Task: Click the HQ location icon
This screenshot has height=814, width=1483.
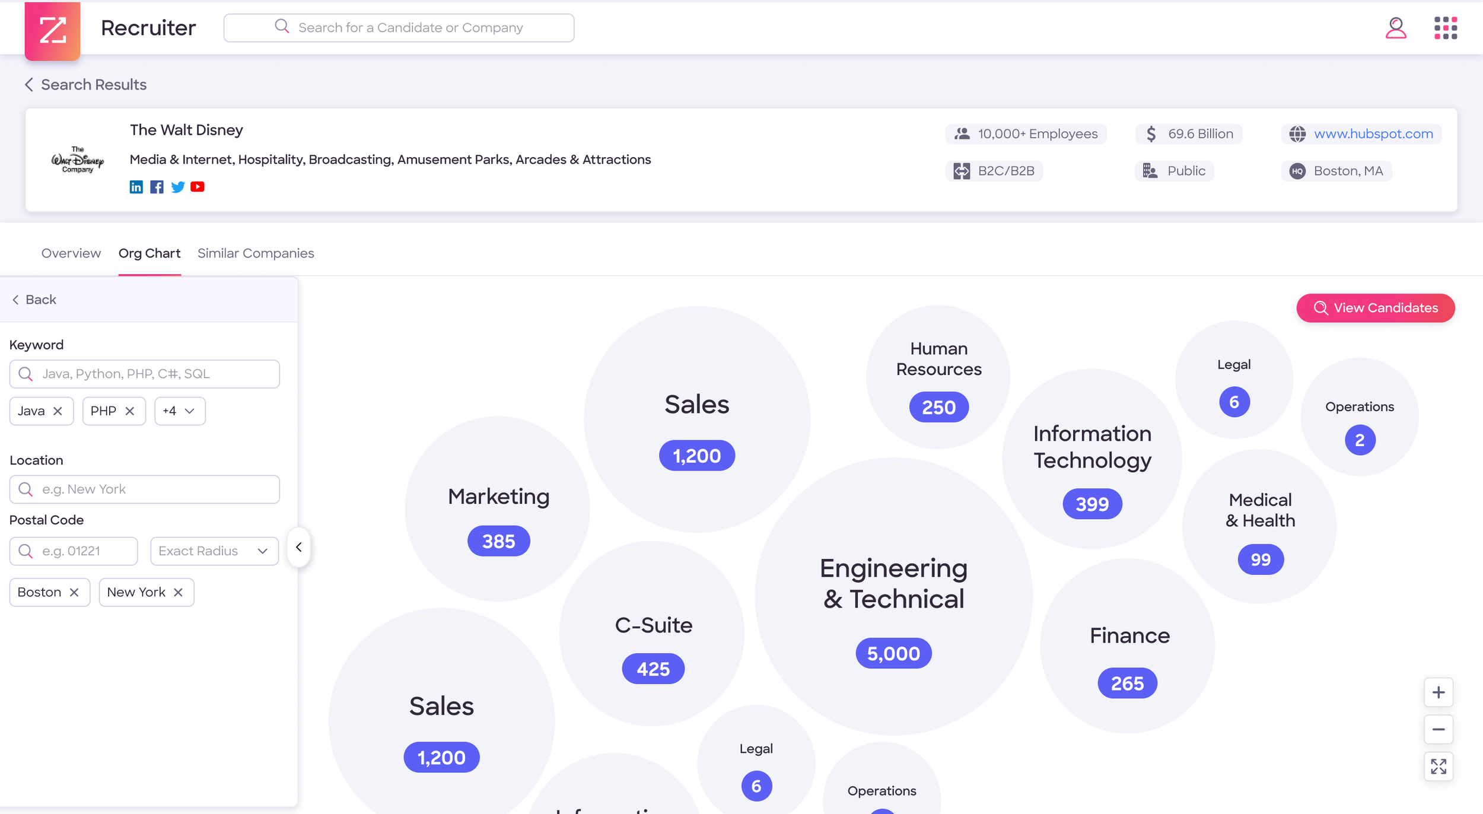Action: 1297,171
